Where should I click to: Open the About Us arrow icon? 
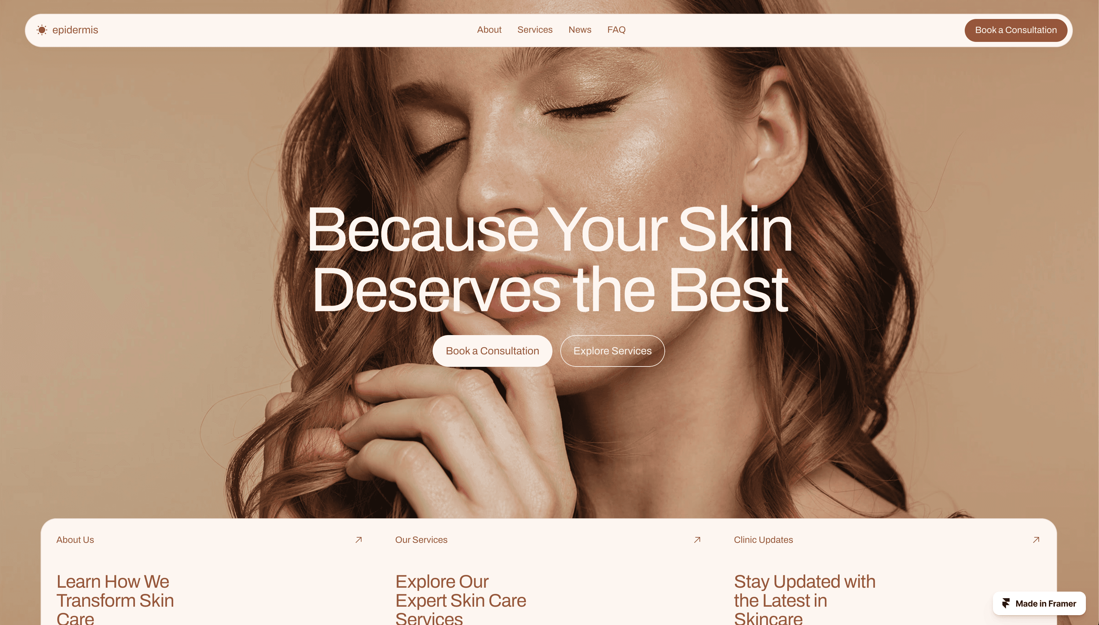tap(359, 540)
